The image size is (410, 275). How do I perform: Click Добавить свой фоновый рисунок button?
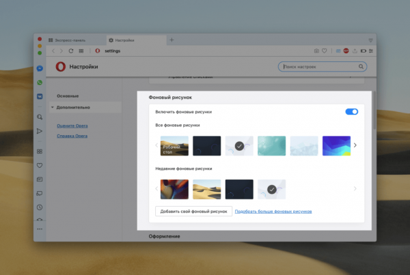193,212
